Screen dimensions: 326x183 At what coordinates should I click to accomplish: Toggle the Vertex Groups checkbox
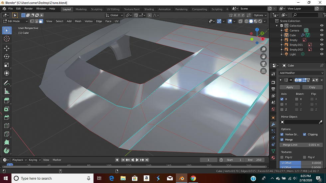(x=282, y=135)
